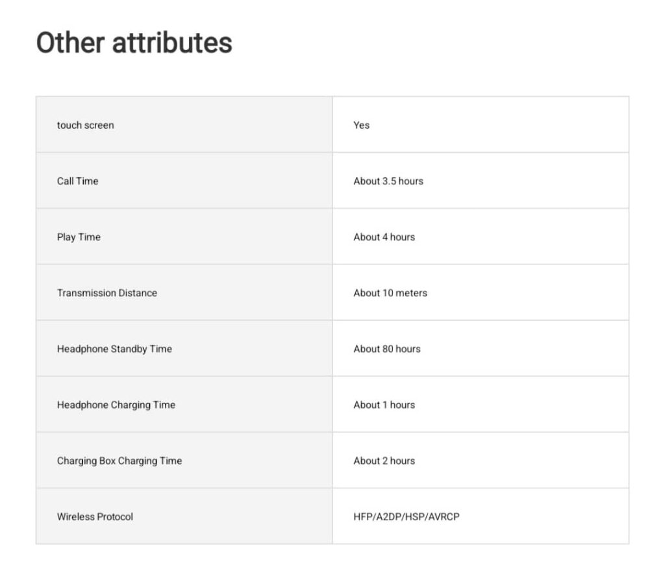Click the About 1 hours value
This screenshot has width=665, height=569.
point(384,405)
